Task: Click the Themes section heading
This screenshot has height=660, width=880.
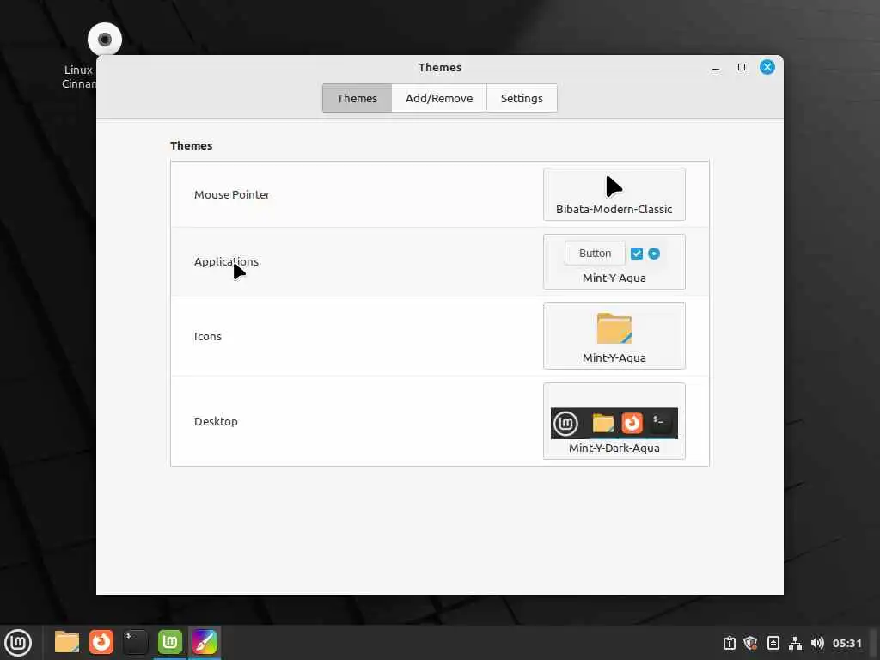Action: pyautogui.click(x=192, y=146)
